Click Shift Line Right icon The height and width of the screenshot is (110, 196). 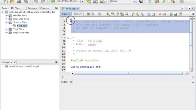[153, 14]
